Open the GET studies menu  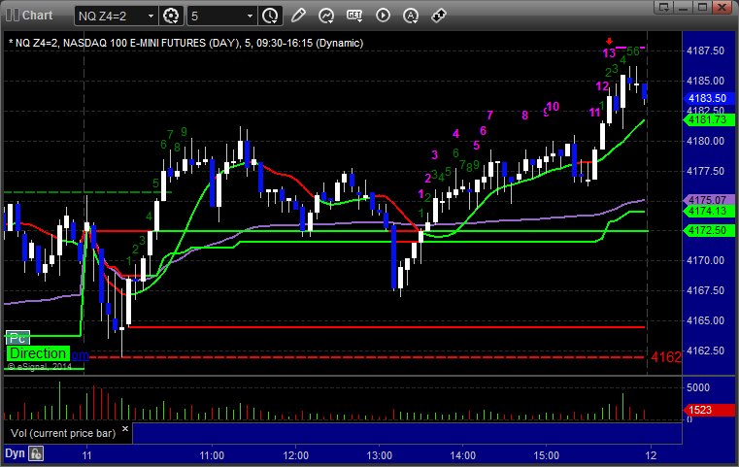(x=354, y=16)
